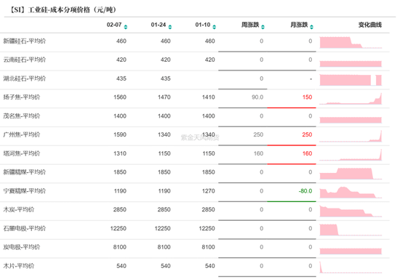
Task: Sort by the 周涨跌 column arrow icon
Action: (263, 27)
